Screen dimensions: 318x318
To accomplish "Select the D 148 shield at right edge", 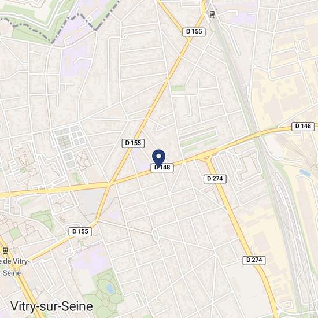I will pos(303,127).
